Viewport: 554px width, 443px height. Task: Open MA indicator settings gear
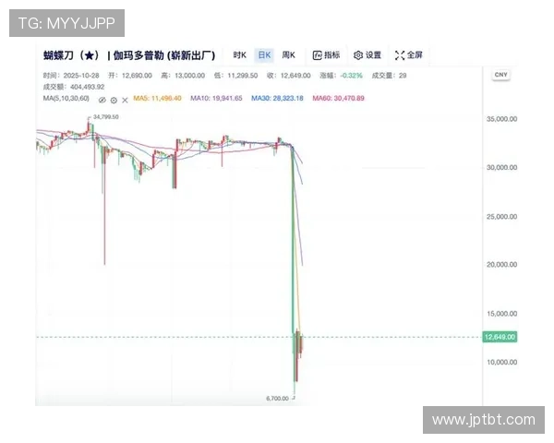(114, 100)
